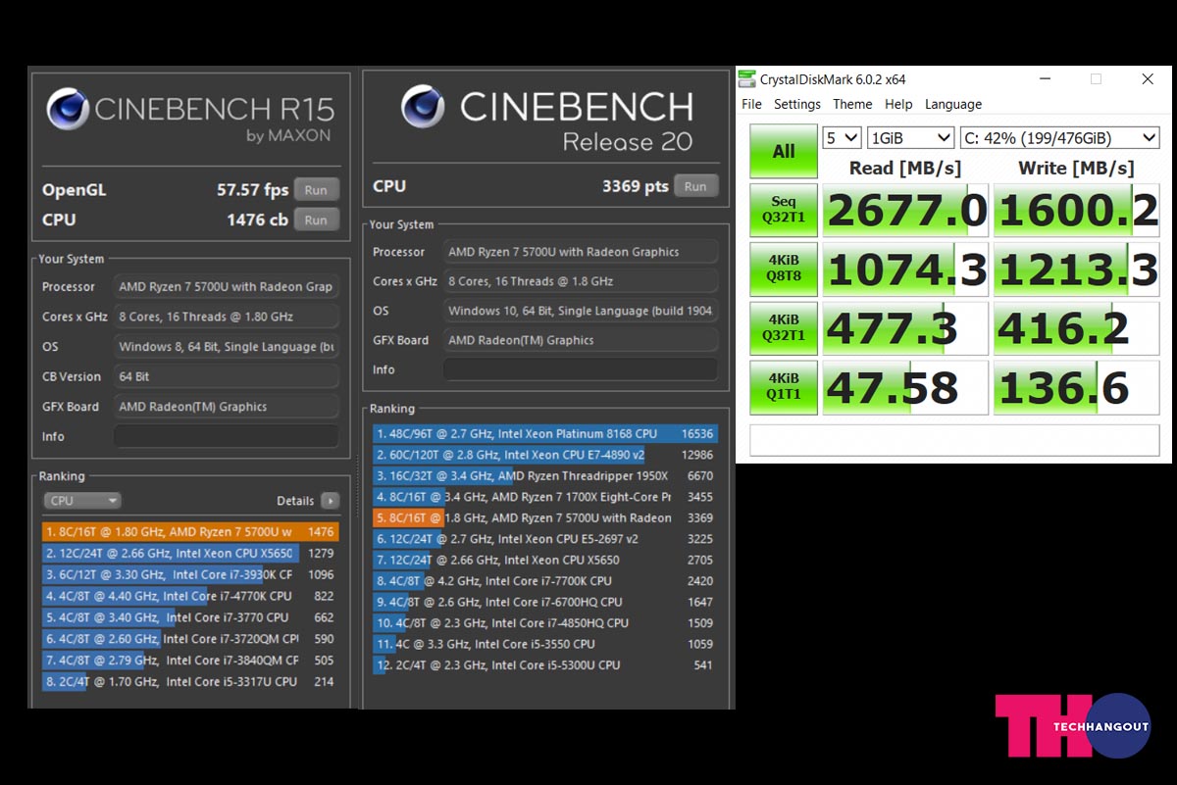Start all CrystalDiskMark tests with All button
Screen dimensions: 1177x785
784,151
